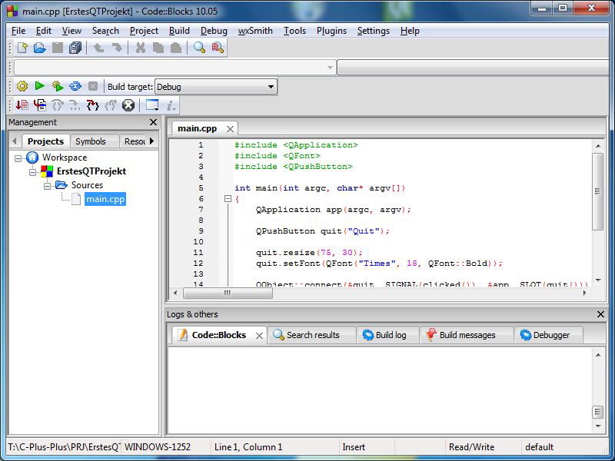
Task: Stop the debugger using the round X icon
Action: [x=127, y=104]
